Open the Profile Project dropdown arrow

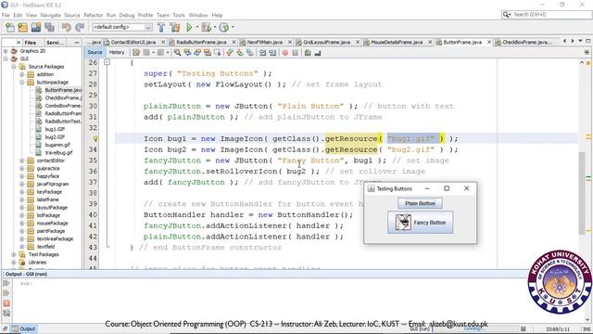(x=233, y=27)
